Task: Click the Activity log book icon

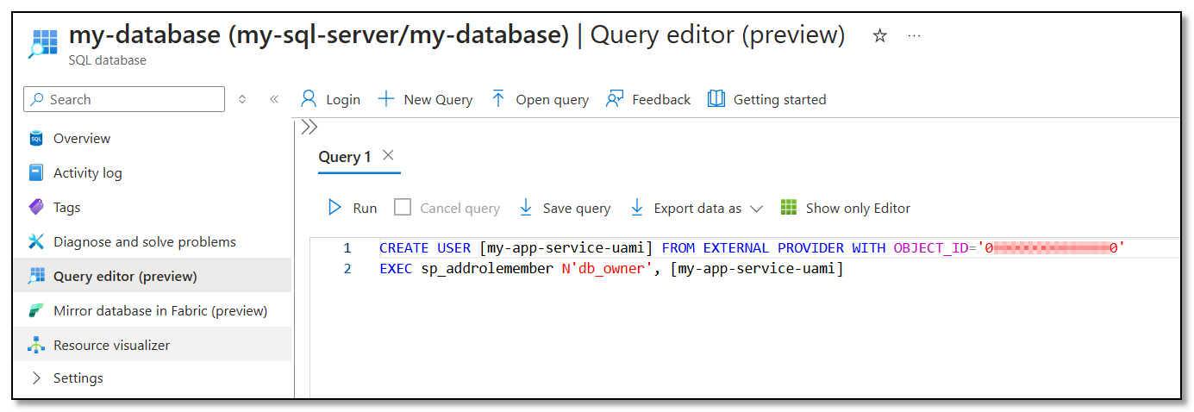Action: coord(36,173)
